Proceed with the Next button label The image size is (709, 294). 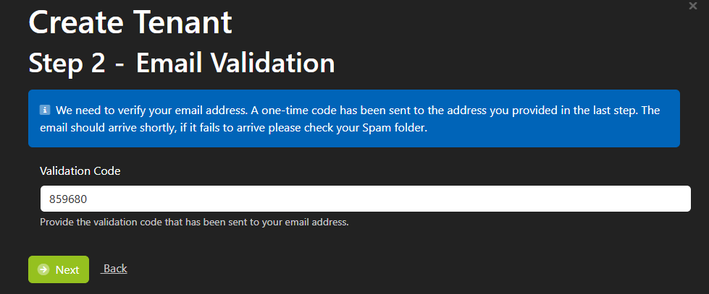click(x=67, y=269)
